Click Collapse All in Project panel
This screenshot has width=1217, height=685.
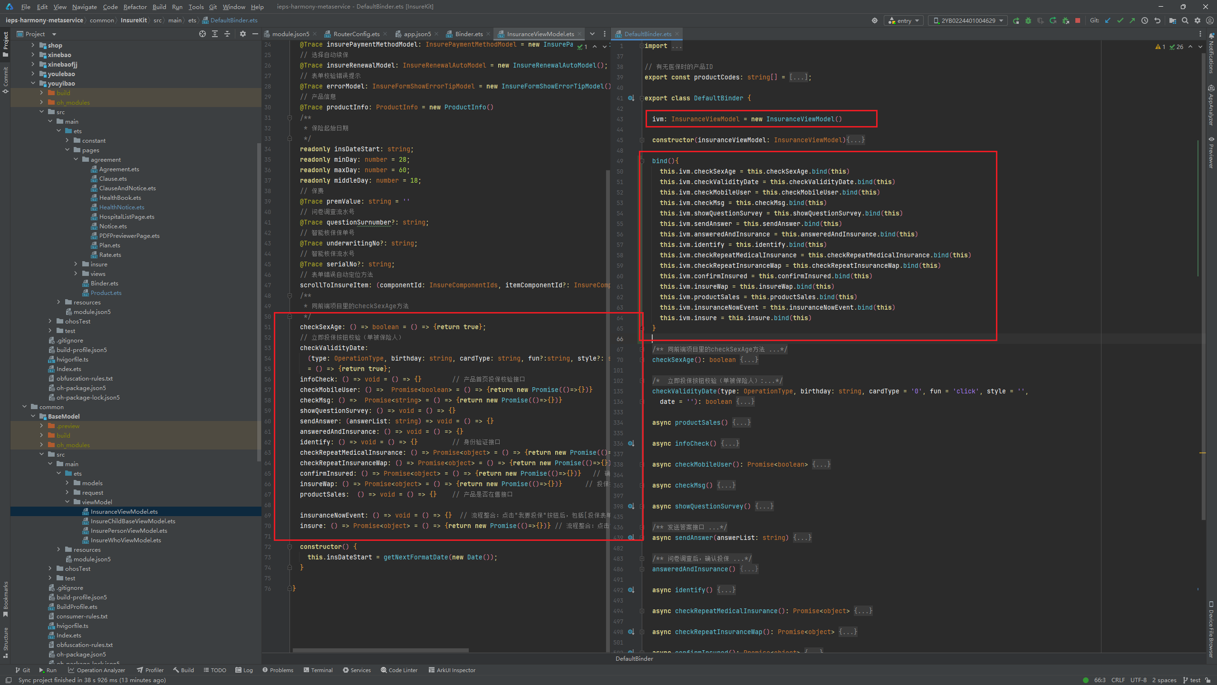(x=227, y=34)
